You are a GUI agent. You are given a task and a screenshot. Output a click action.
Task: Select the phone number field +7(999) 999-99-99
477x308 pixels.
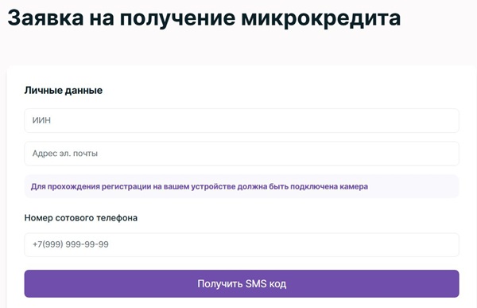coord(242,245)
